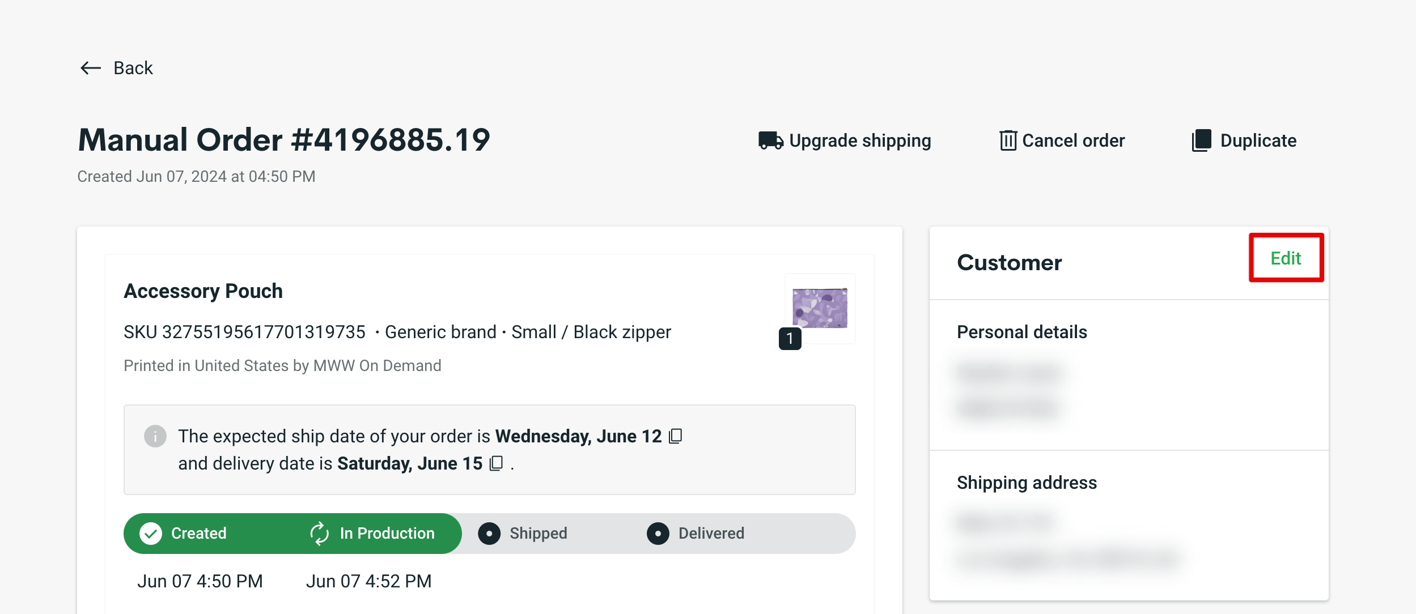Viewport: 1416px width, 614px height.
Task: Copy the delivery date June 15
Action: coord(496,463)
